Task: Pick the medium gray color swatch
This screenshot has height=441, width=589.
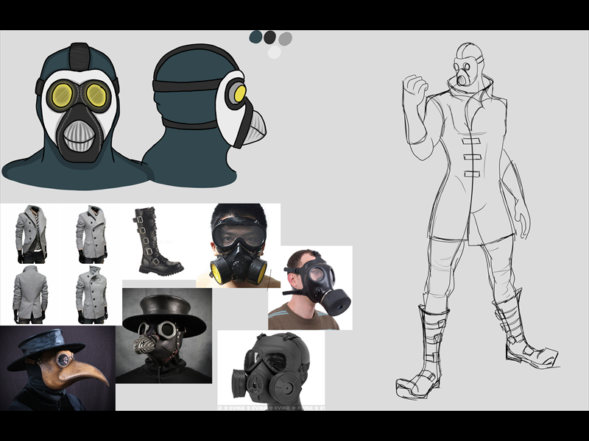Action: 285,38
